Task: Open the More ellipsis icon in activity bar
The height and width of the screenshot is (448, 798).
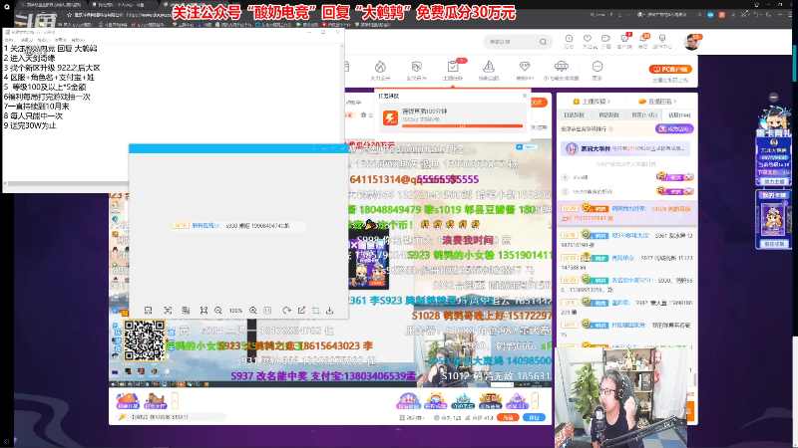Action: tap(597, 67)
